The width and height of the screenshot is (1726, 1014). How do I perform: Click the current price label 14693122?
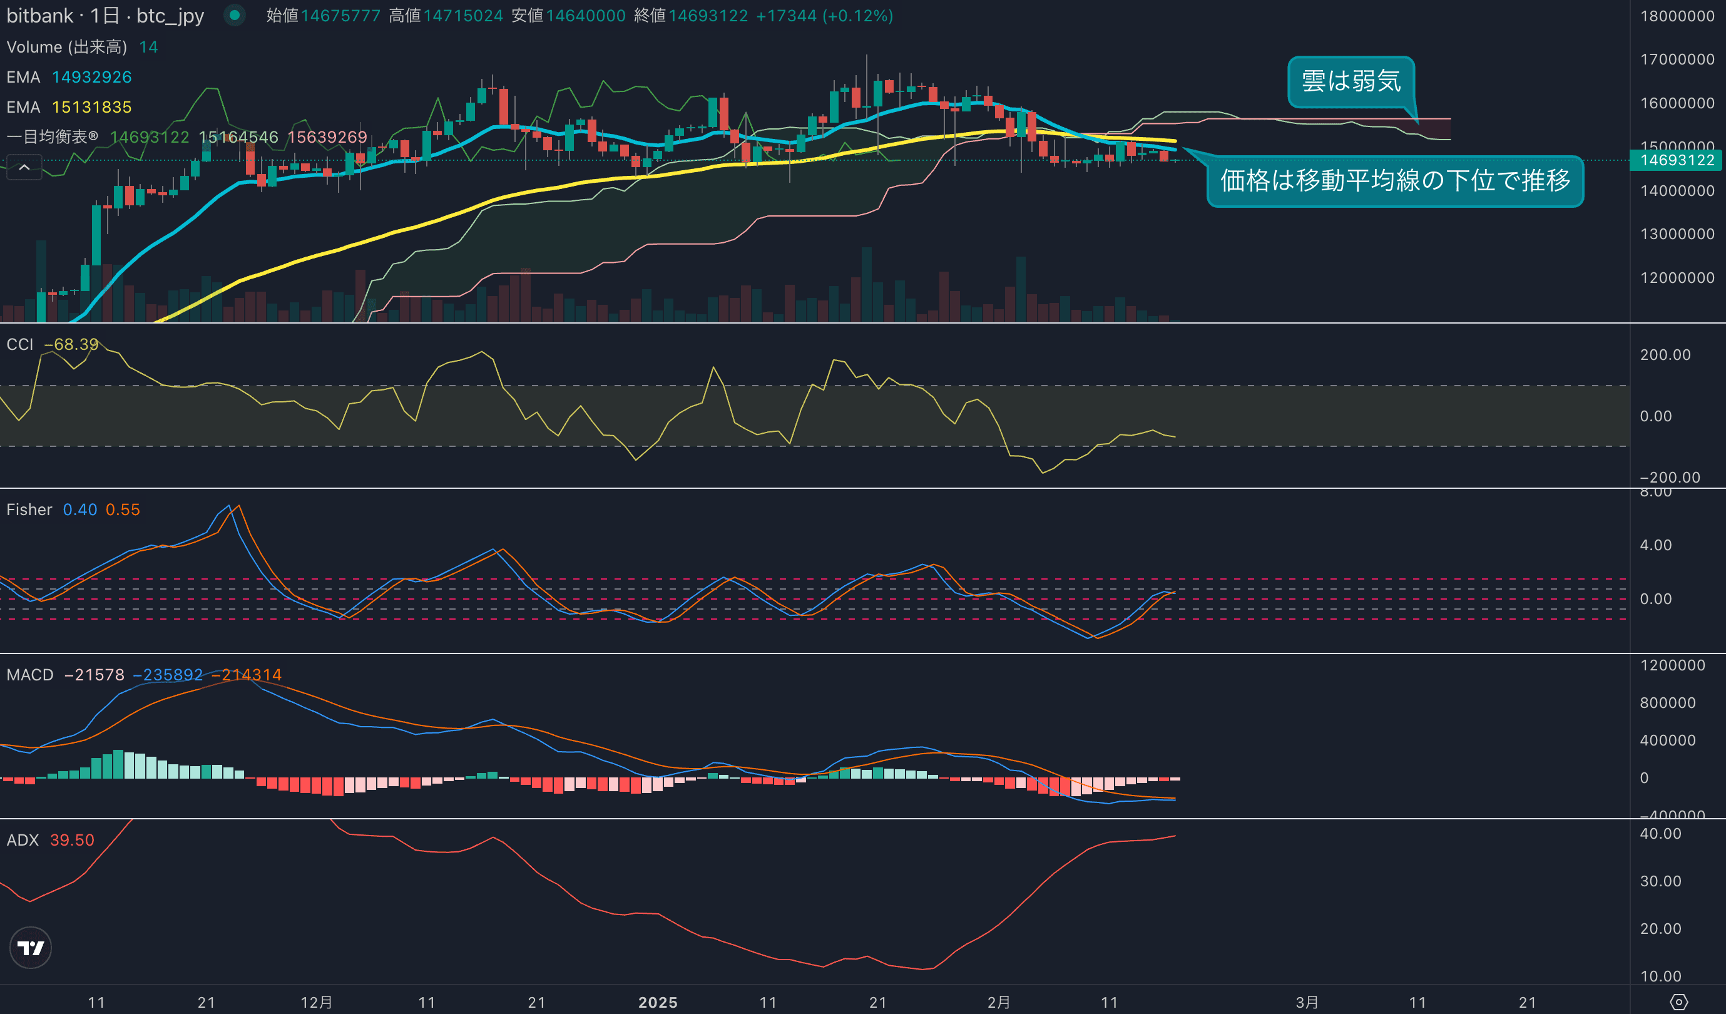(x=1676, y=160)
